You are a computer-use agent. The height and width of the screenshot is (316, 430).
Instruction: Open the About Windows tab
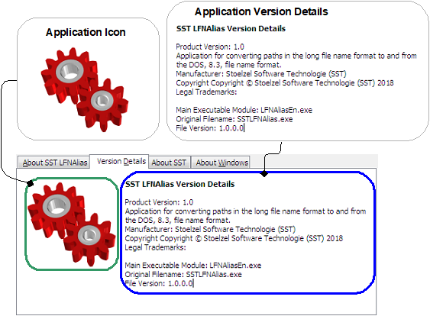tap(220, 163)
